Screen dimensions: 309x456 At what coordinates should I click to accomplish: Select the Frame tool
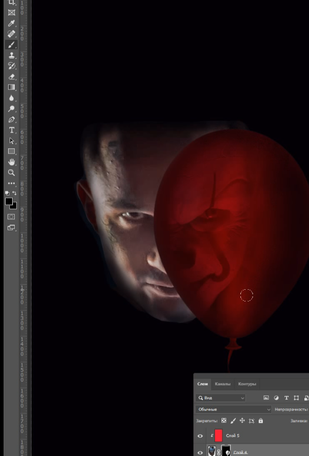(x=11, y=13)
